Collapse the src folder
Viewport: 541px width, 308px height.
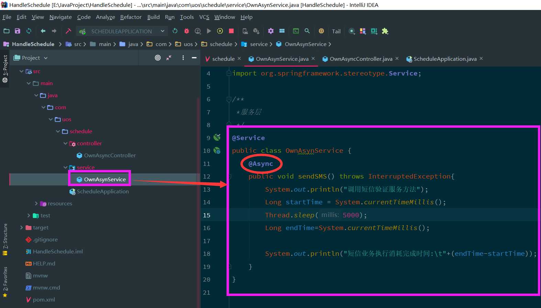pos(21,71)
